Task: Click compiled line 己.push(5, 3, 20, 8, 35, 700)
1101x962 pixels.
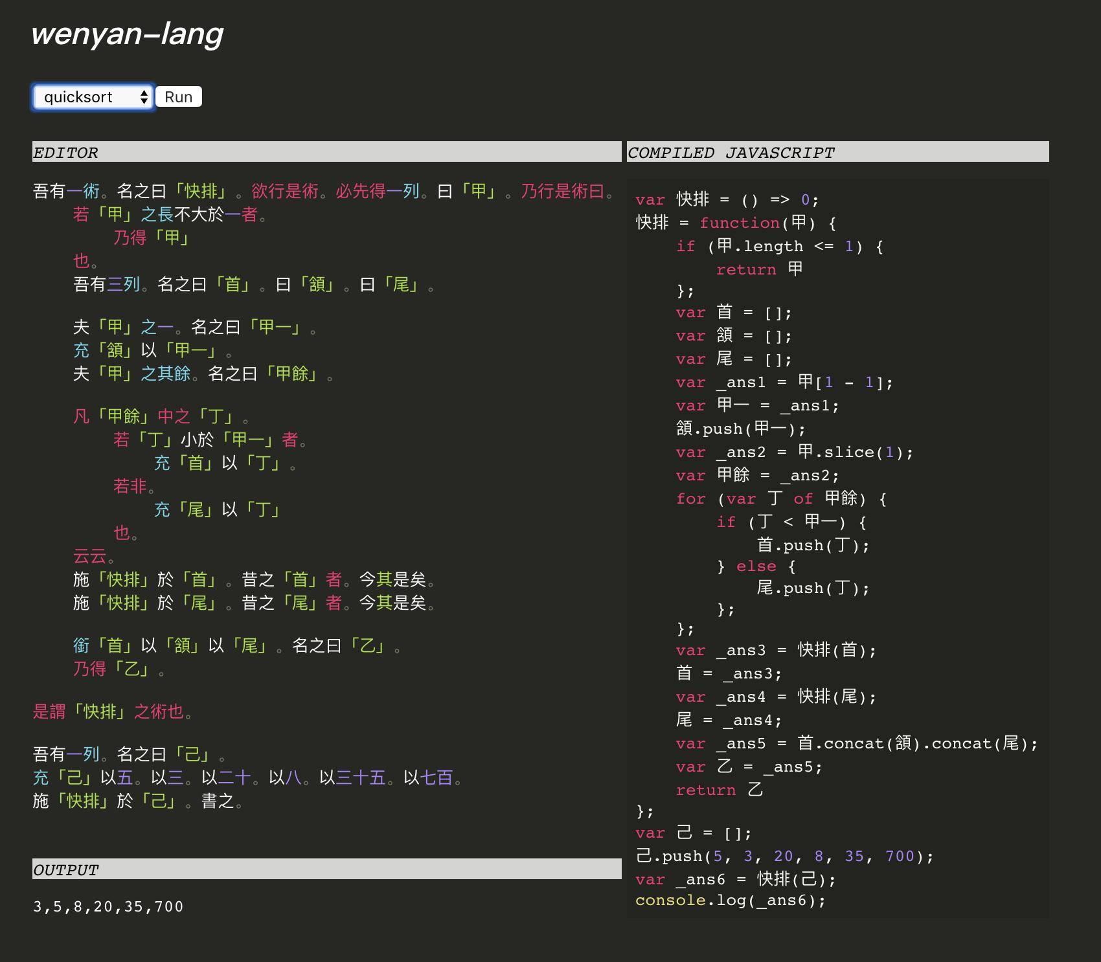Action: (785, 856)
